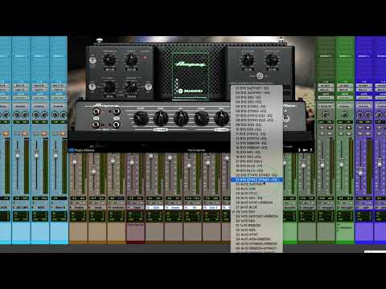Flip the toggle switch below upper-right panel knobs
Viewport: 386px width, 289px height.
tap(260, 76)
